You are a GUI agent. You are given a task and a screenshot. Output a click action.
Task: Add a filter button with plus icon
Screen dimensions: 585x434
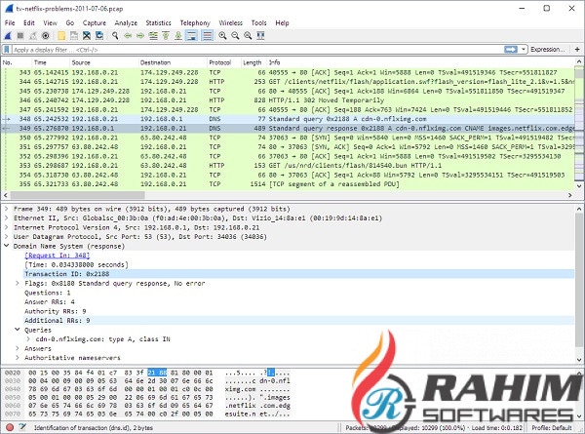(x=577, y=50)
